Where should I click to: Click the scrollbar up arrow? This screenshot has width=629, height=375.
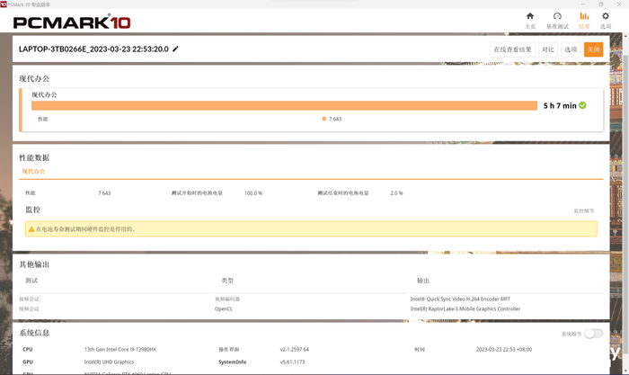[625, 36]
